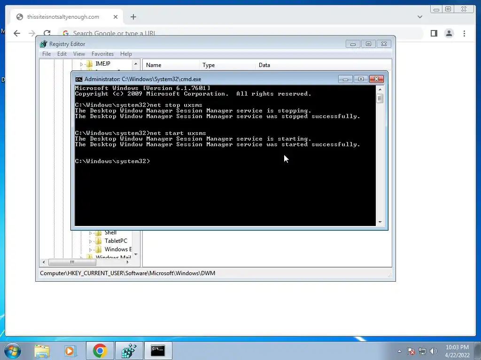Viewport: 481px width, 360px height.
Task: Click cmd window scroll up arrow
Action: point(380,90)
